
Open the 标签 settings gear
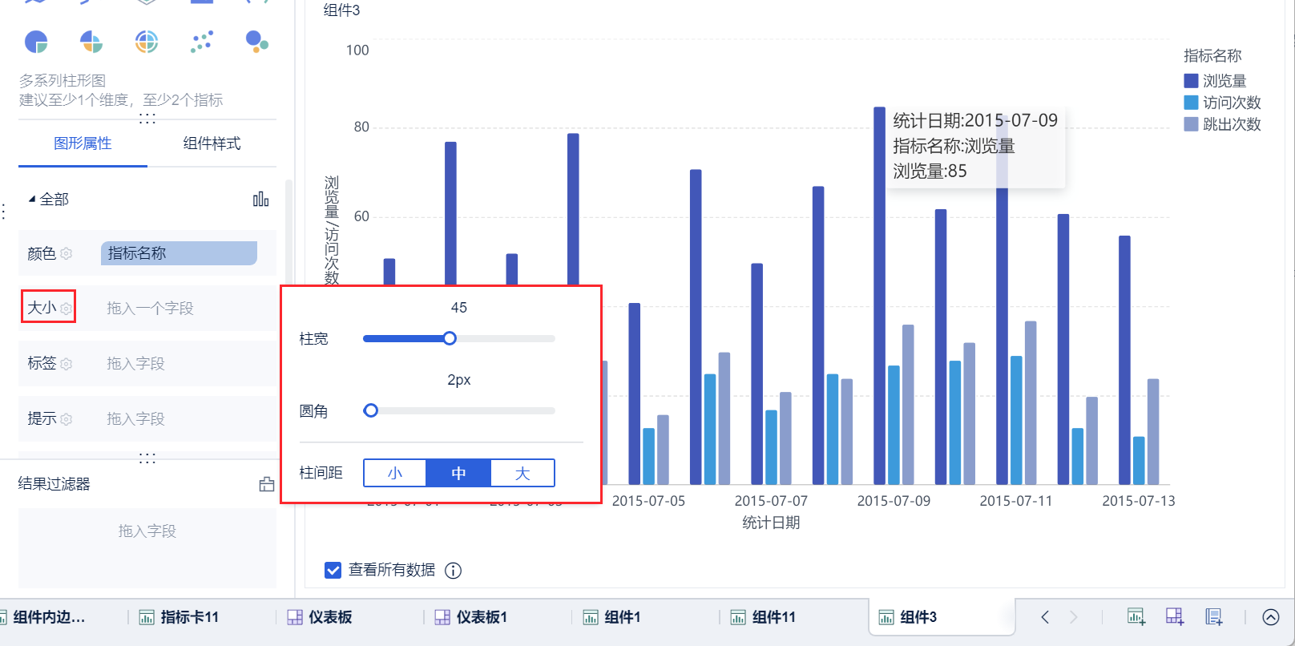(67, 364)
